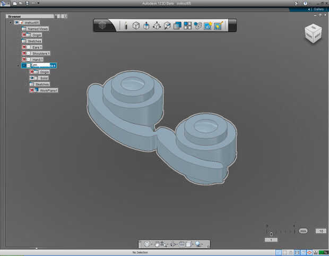The width and height of the screenshot is (329, 256).
Task: Select the Measure cube tool
Action: pos(167,25)
